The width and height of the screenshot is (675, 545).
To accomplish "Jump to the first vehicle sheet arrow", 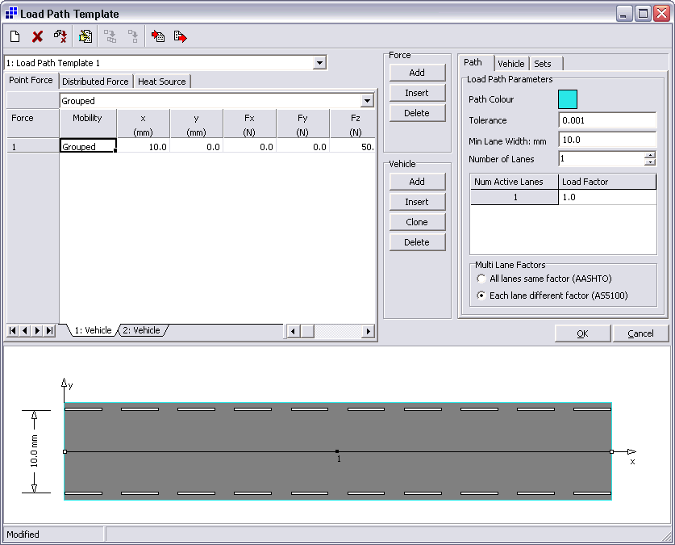I will (14, 330).
